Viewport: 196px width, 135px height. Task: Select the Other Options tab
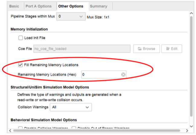(71, 6)
